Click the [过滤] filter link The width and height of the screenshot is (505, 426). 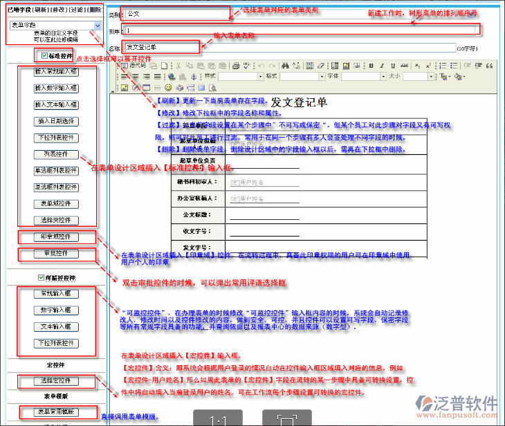pos(77,10)
